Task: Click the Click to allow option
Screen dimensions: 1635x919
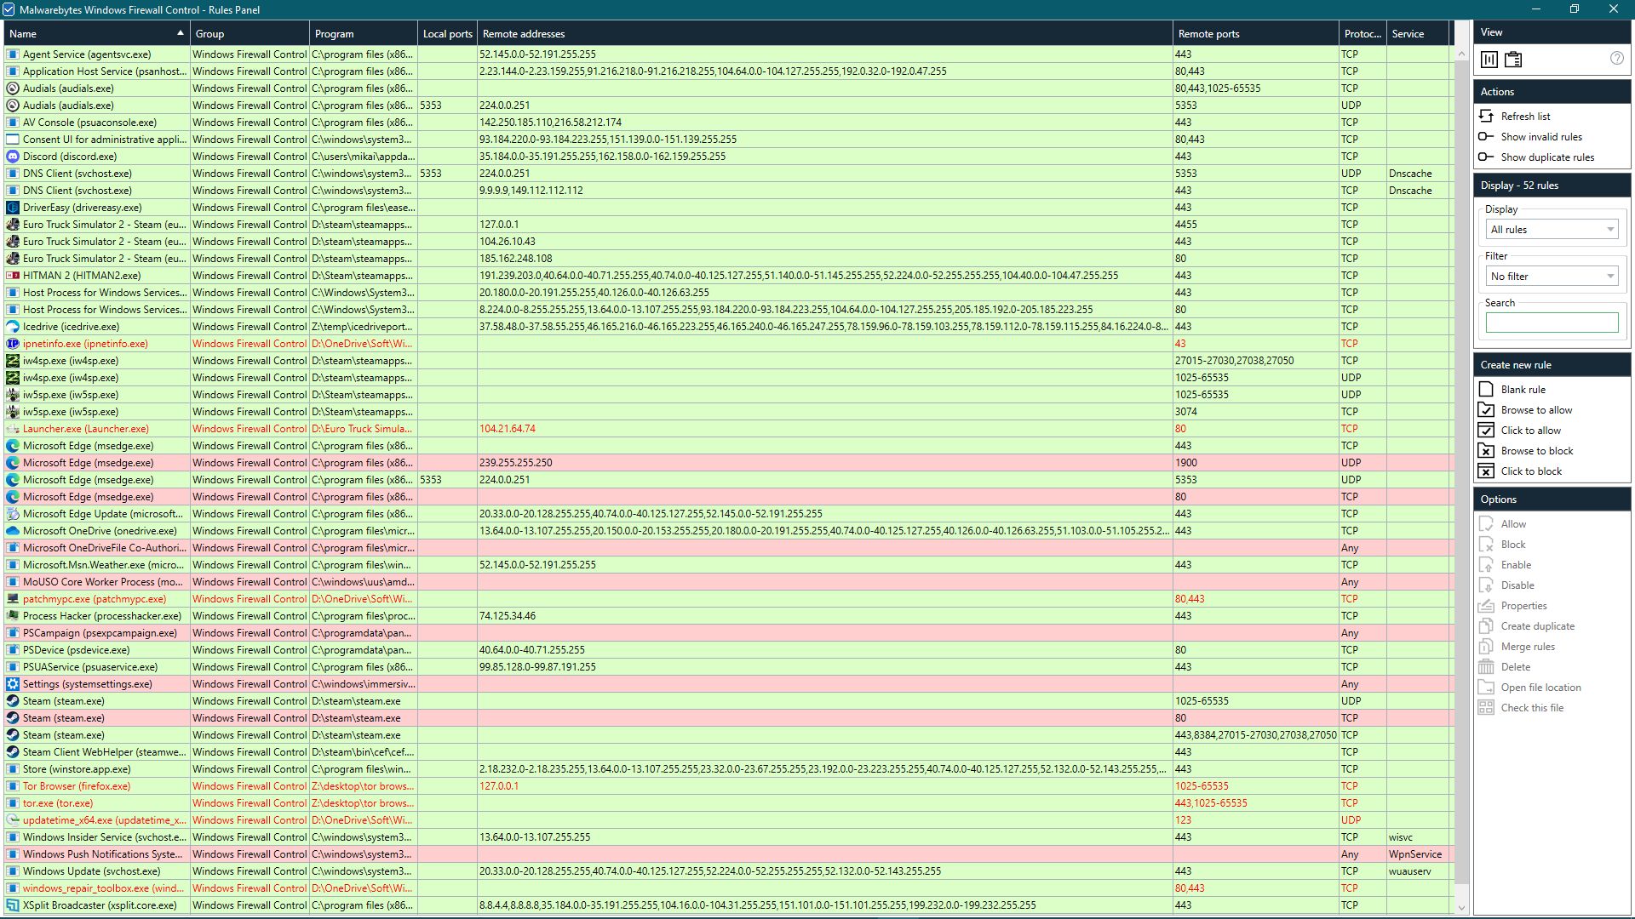Action: 1530,431
